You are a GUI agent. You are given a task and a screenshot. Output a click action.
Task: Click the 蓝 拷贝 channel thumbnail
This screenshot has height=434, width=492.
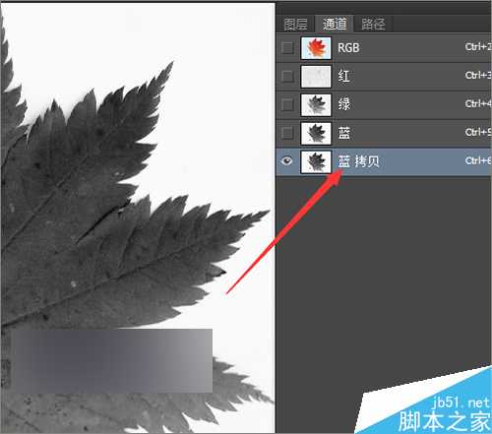(316, 161)
